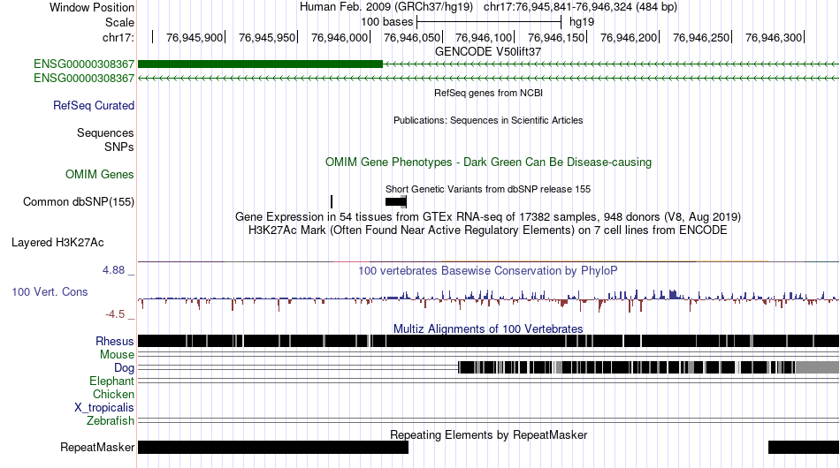Click the 100 bases scale bar

(x=489, y=22)
